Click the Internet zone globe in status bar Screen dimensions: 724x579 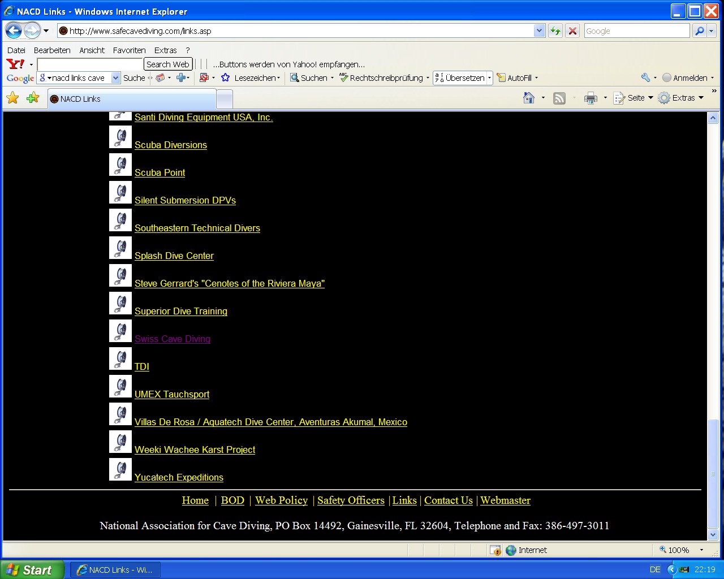pyautogui.click(x=511, y=550)
